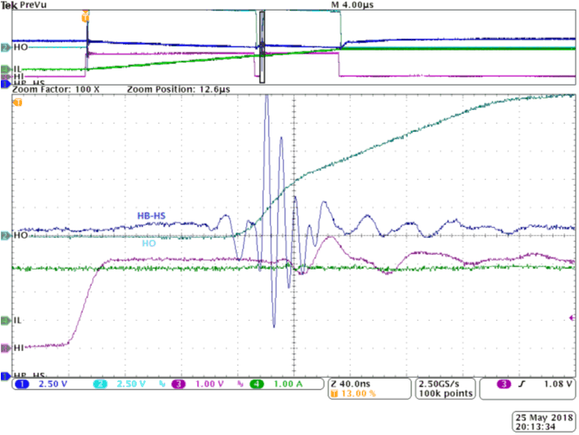Click the 2.50 V channel 1 scale readout

tap(53, 384)
